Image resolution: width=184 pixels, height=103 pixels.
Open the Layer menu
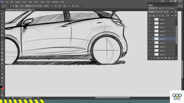point(24,2)
